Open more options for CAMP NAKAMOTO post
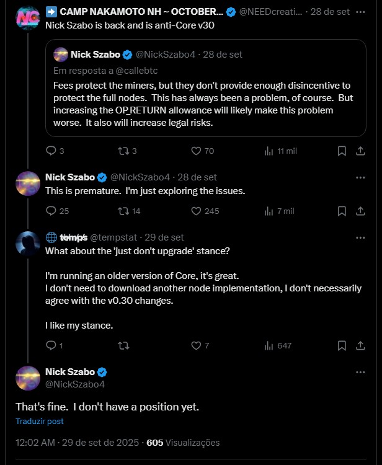Viewport: 382px width, 465px height. click(x=360, y=12)
